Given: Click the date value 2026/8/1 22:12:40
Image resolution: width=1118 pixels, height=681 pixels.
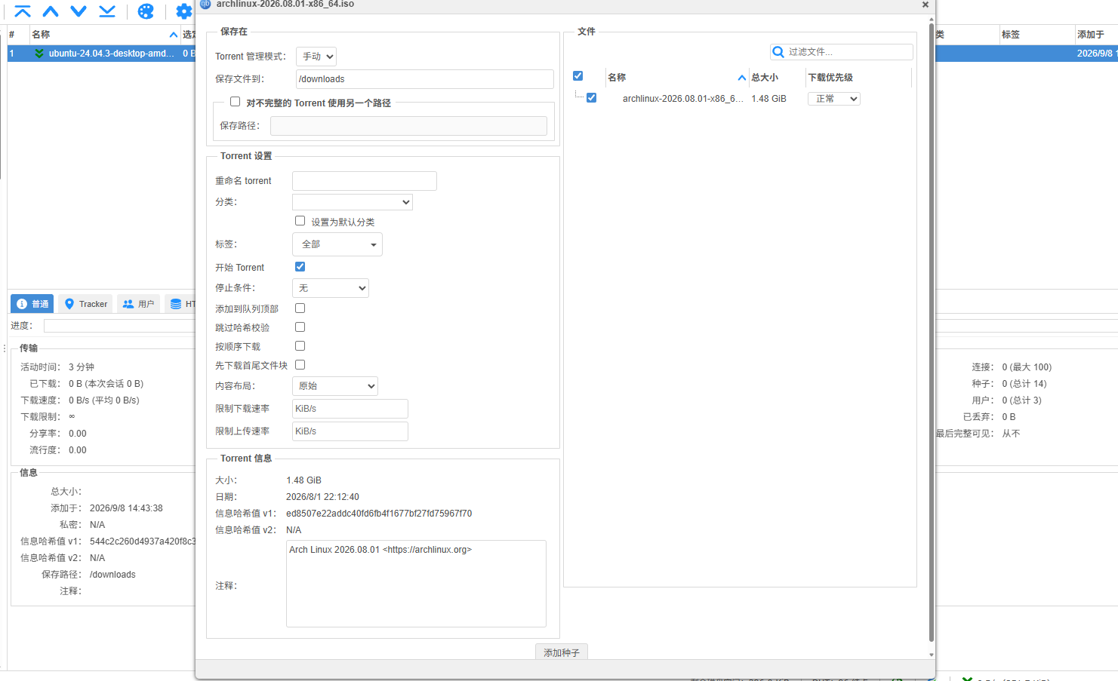Looking at the screenshot, I should (322, 497).
